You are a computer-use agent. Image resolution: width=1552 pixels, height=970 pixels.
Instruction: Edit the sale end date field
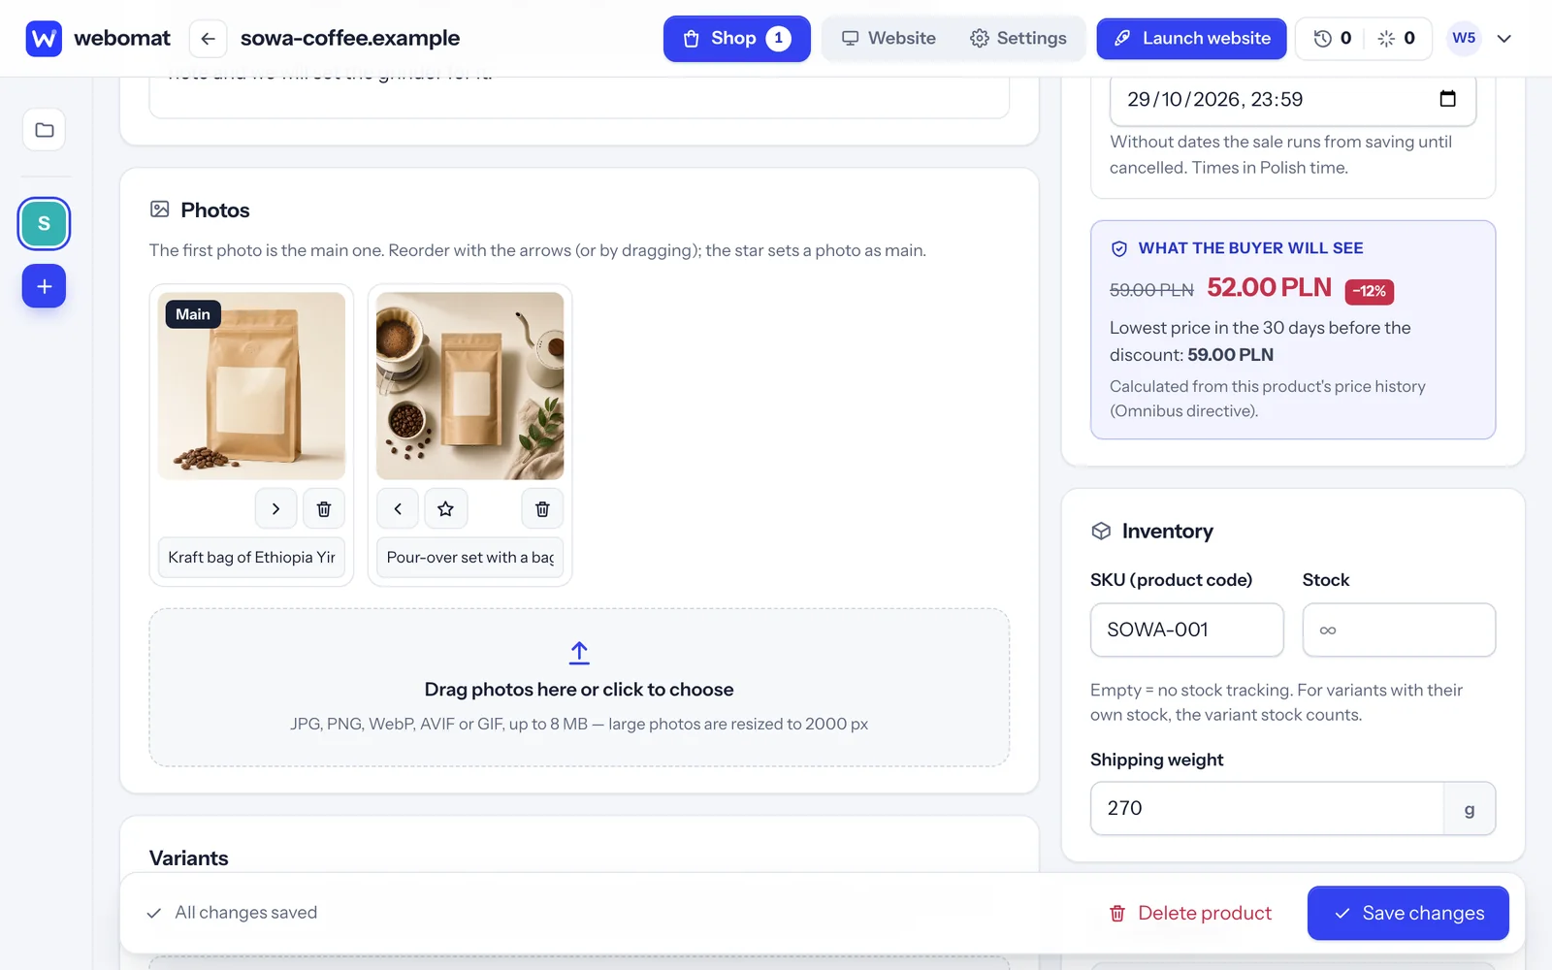pos(1293,99)
